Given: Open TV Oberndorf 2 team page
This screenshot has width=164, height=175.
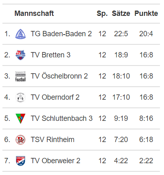Looking at the screenshot, I should pyautogui.click(x=55, y=97).
